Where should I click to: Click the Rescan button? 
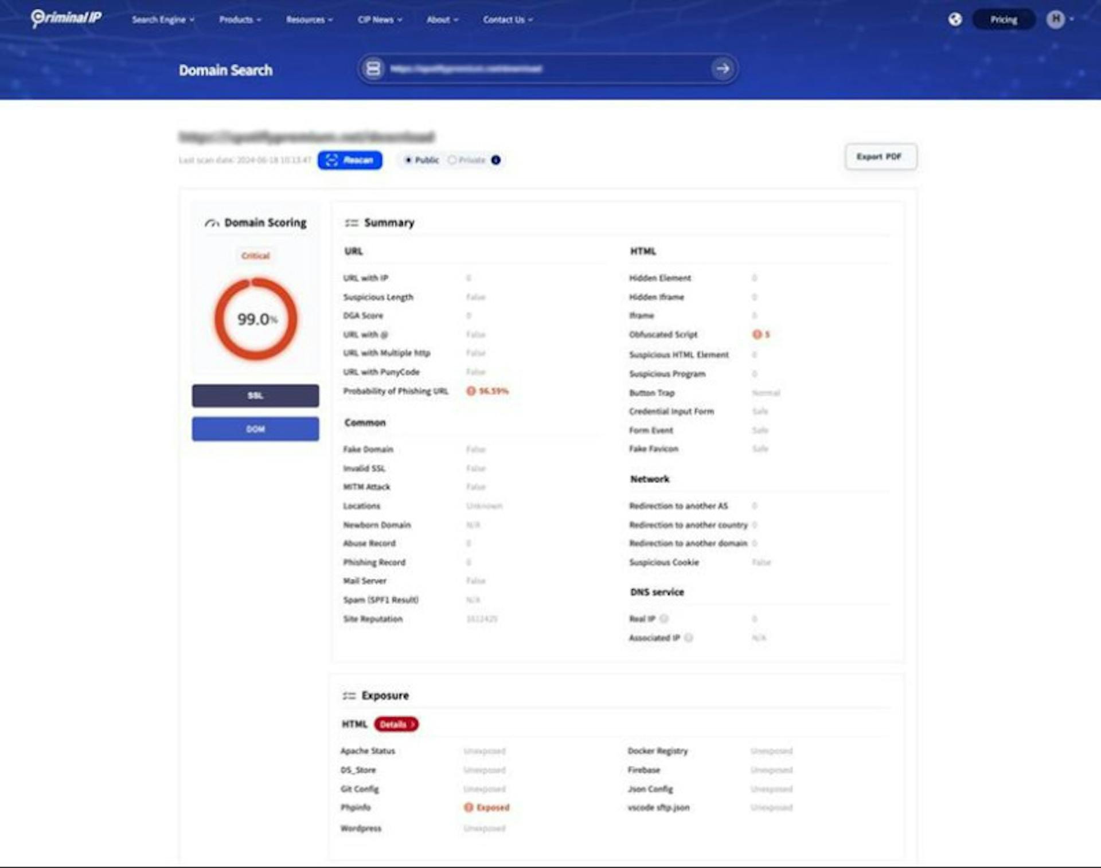pyautogui.click(x=350, y=160)
